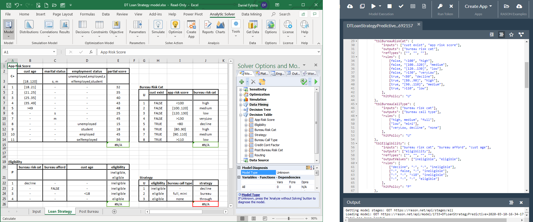
Task: Click the tree diagram icon in RASON editor toolbar
Action: pyautogui.click(x=521, y=35)
